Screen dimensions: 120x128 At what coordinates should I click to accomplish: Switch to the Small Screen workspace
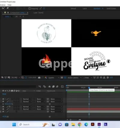point(111,8)
